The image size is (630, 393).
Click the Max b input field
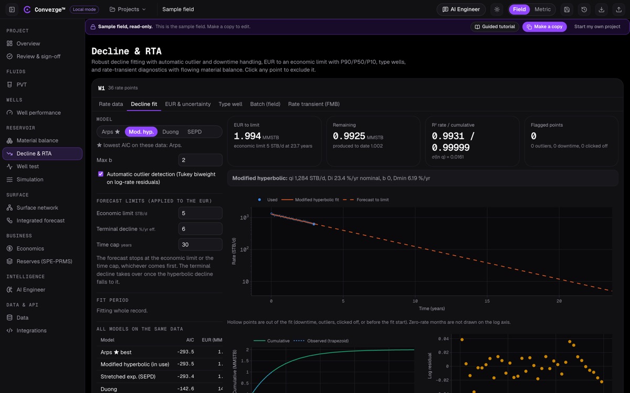201,160
